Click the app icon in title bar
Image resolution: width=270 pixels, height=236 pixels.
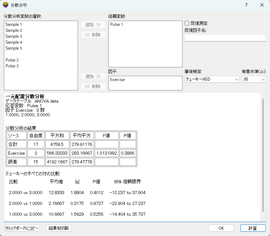point(6,5)
